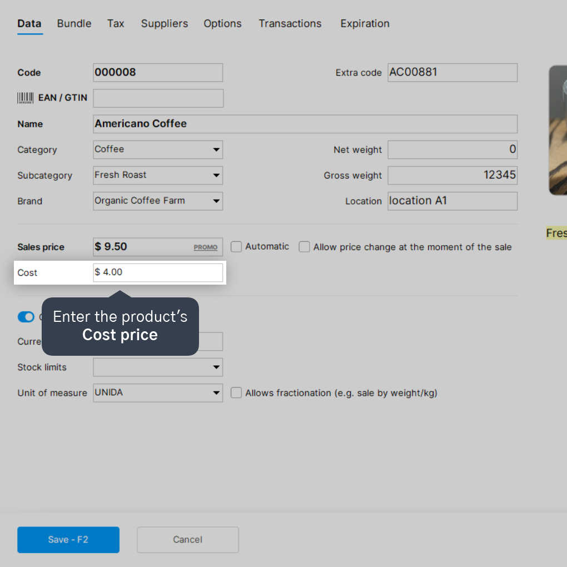The height and width of the screenshot is (567, 567).
Task: Open the Category dropdown showing Coffee
Action: (x=158, y=150)
